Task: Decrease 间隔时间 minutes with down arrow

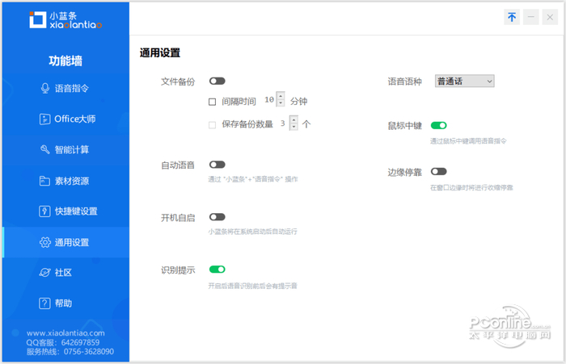Action: [x=281, y=103]
